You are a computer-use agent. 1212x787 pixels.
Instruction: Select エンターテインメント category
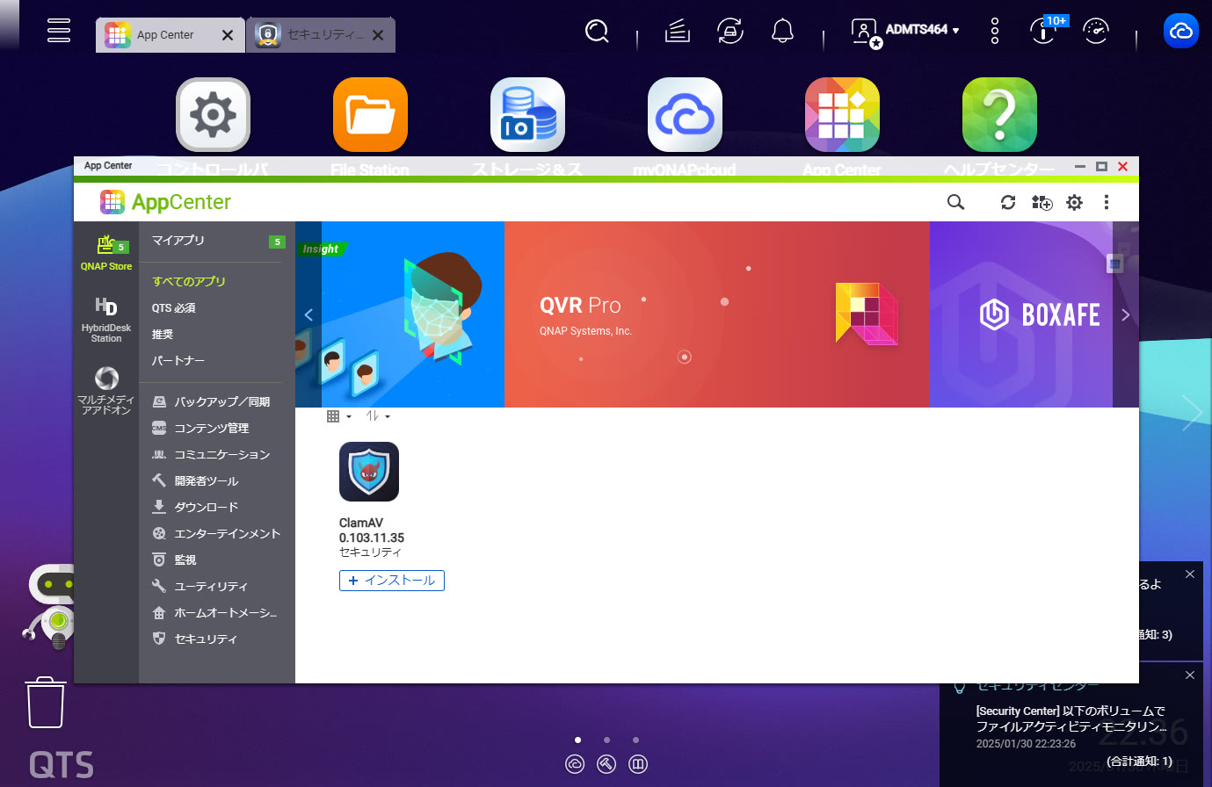[x=217, y=534]
